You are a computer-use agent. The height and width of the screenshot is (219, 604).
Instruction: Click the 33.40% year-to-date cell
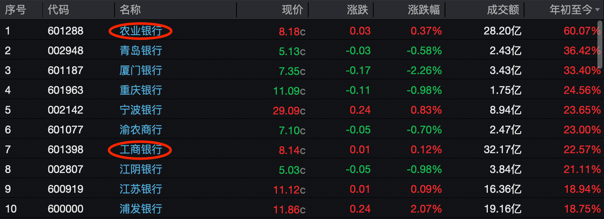582,70
